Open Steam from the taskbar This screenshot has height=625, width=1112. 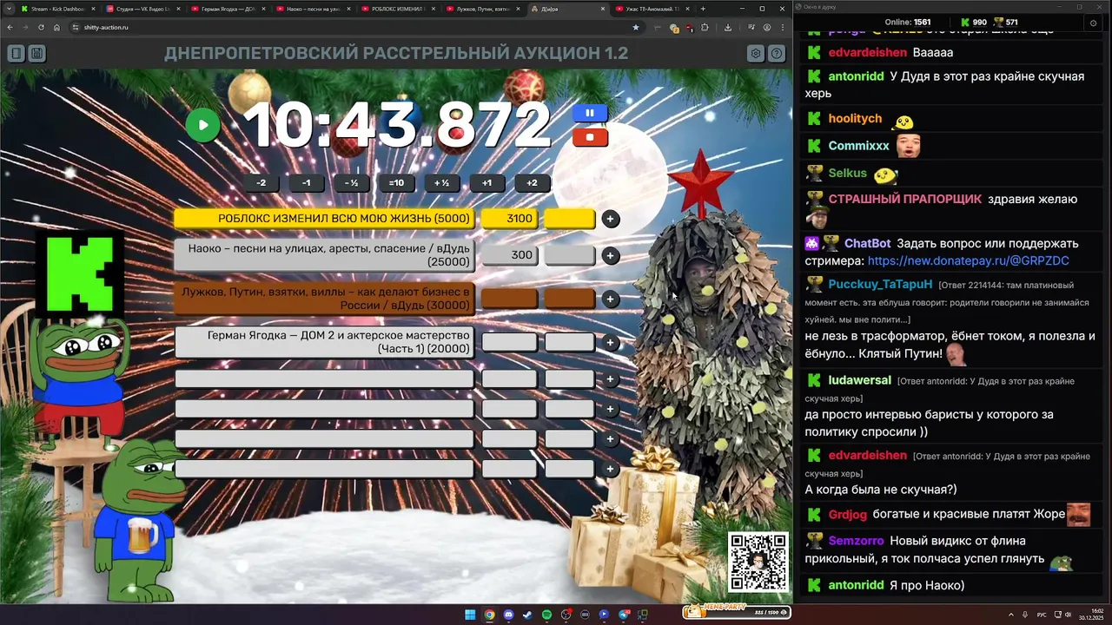[527, 615]
